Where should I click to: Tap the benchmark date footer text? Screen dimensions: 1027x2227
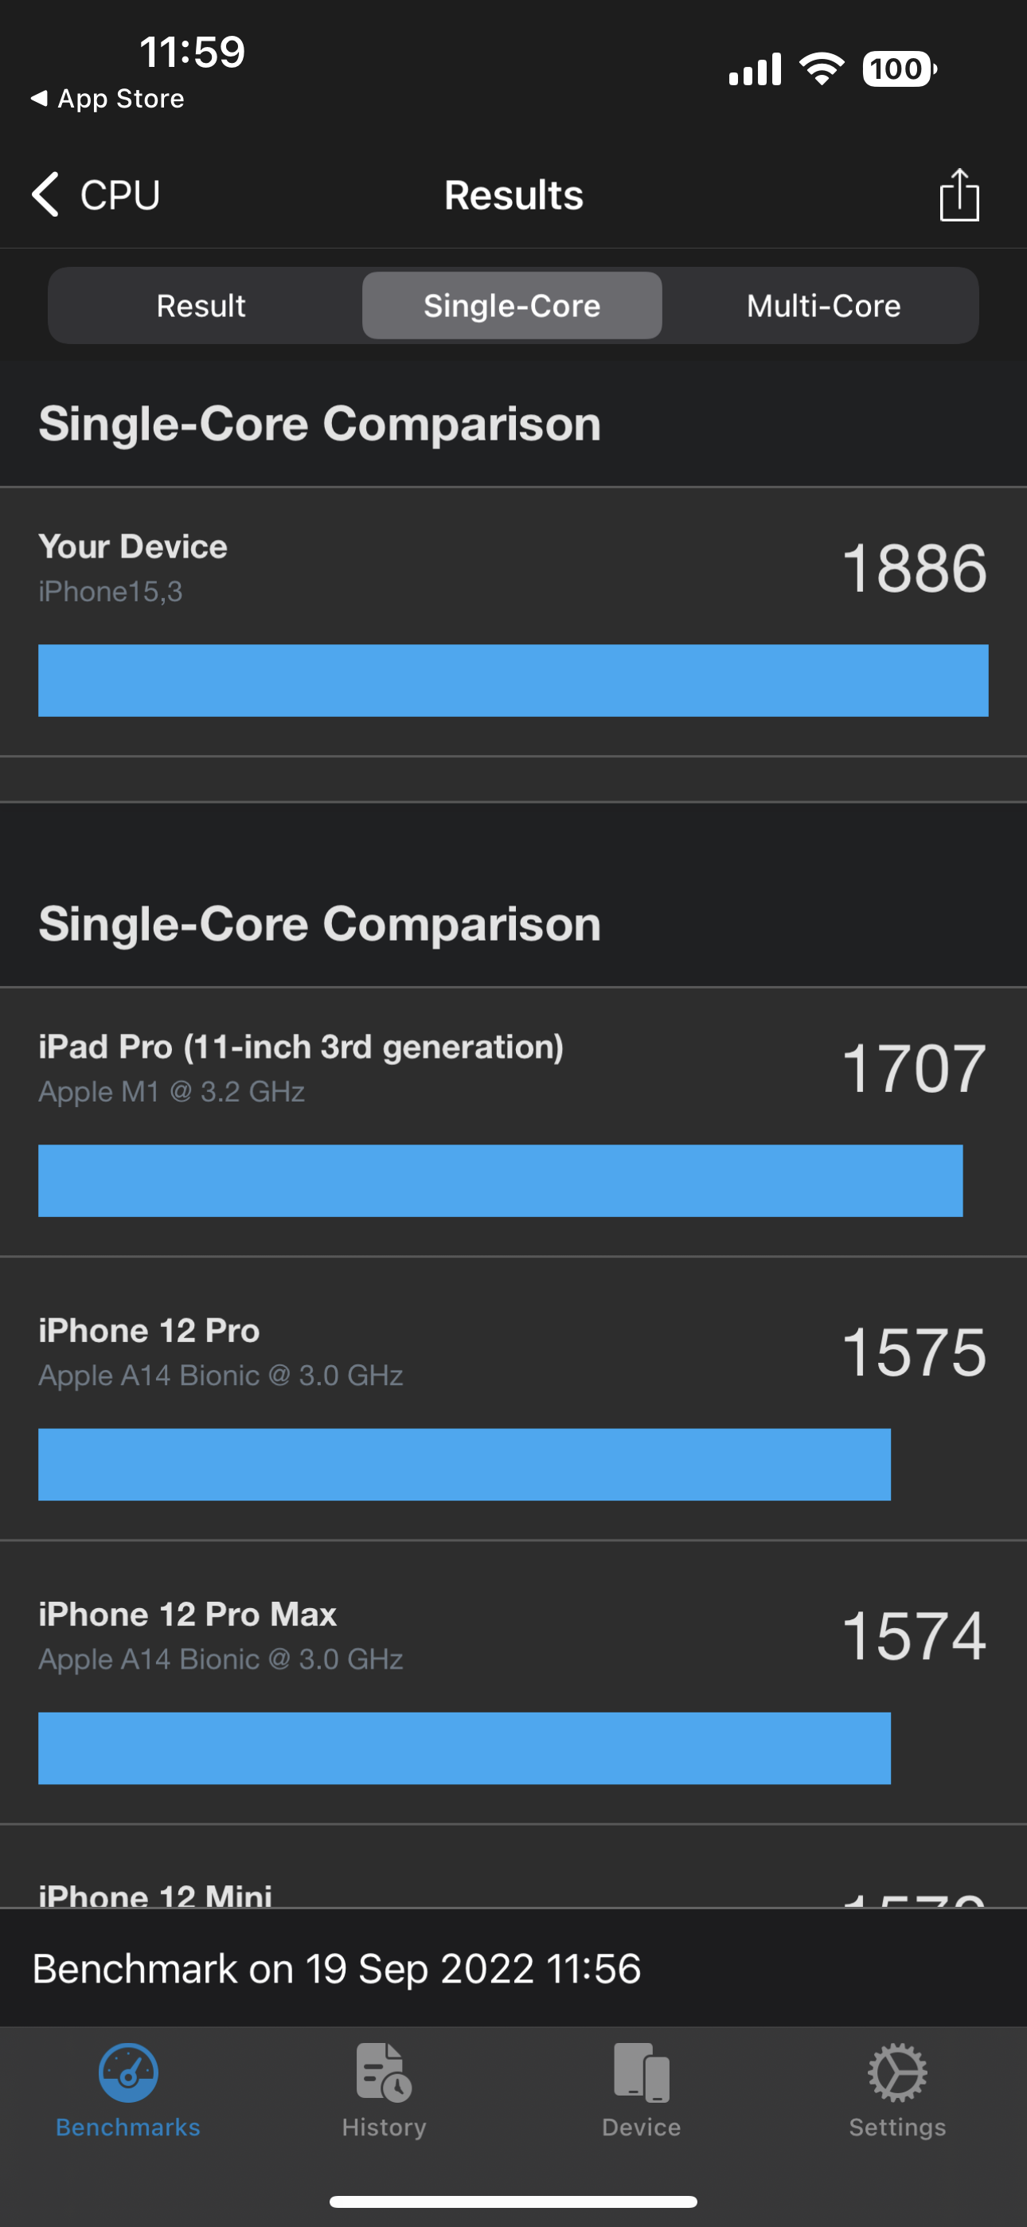pos(337,1968)
